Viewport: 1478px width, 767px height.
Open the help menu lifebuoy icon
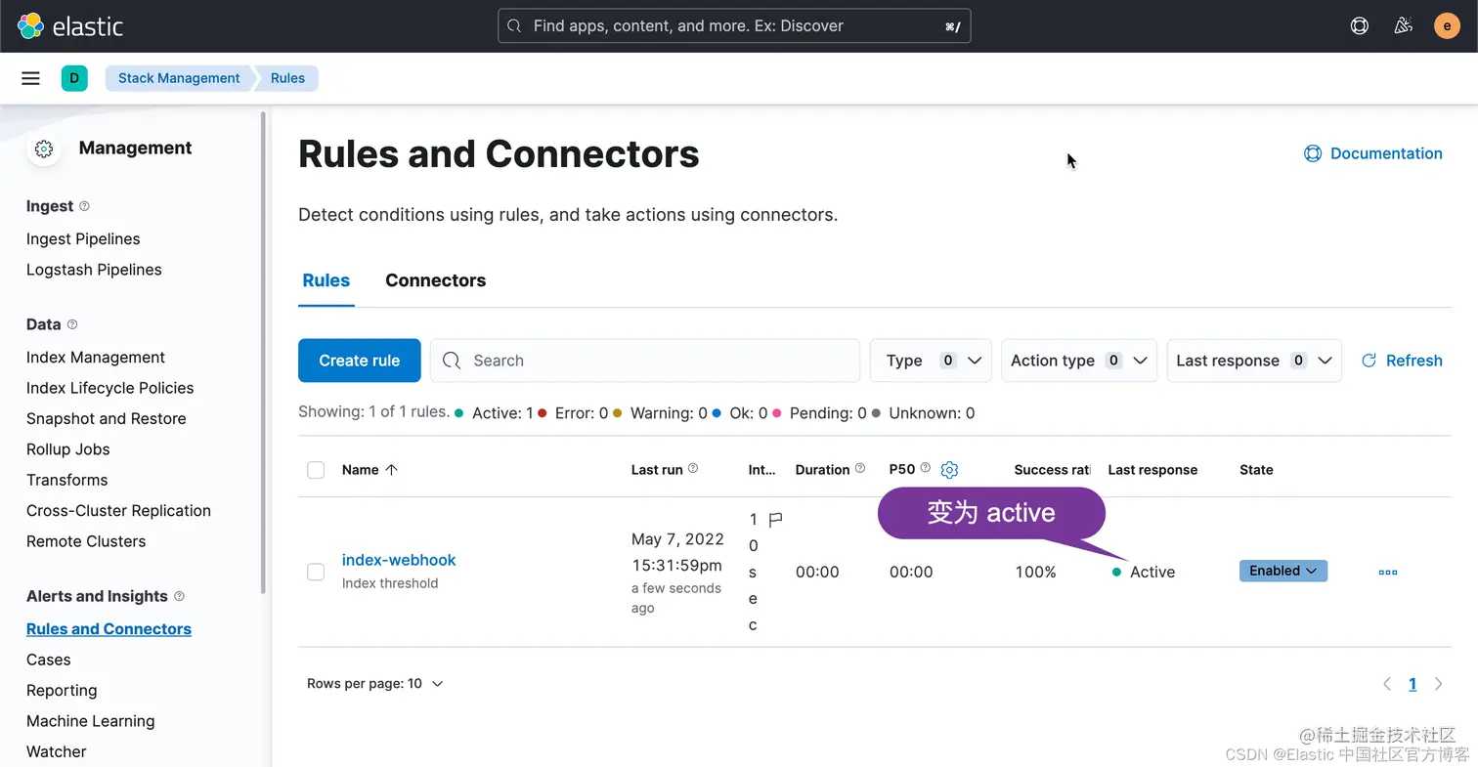(1359, 26)
